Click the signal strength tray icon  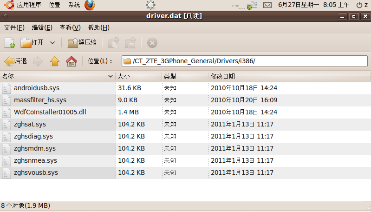[x=238, y=6]
